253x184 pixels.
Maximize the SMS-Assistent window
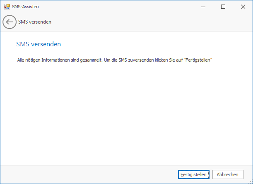point(223,7)
